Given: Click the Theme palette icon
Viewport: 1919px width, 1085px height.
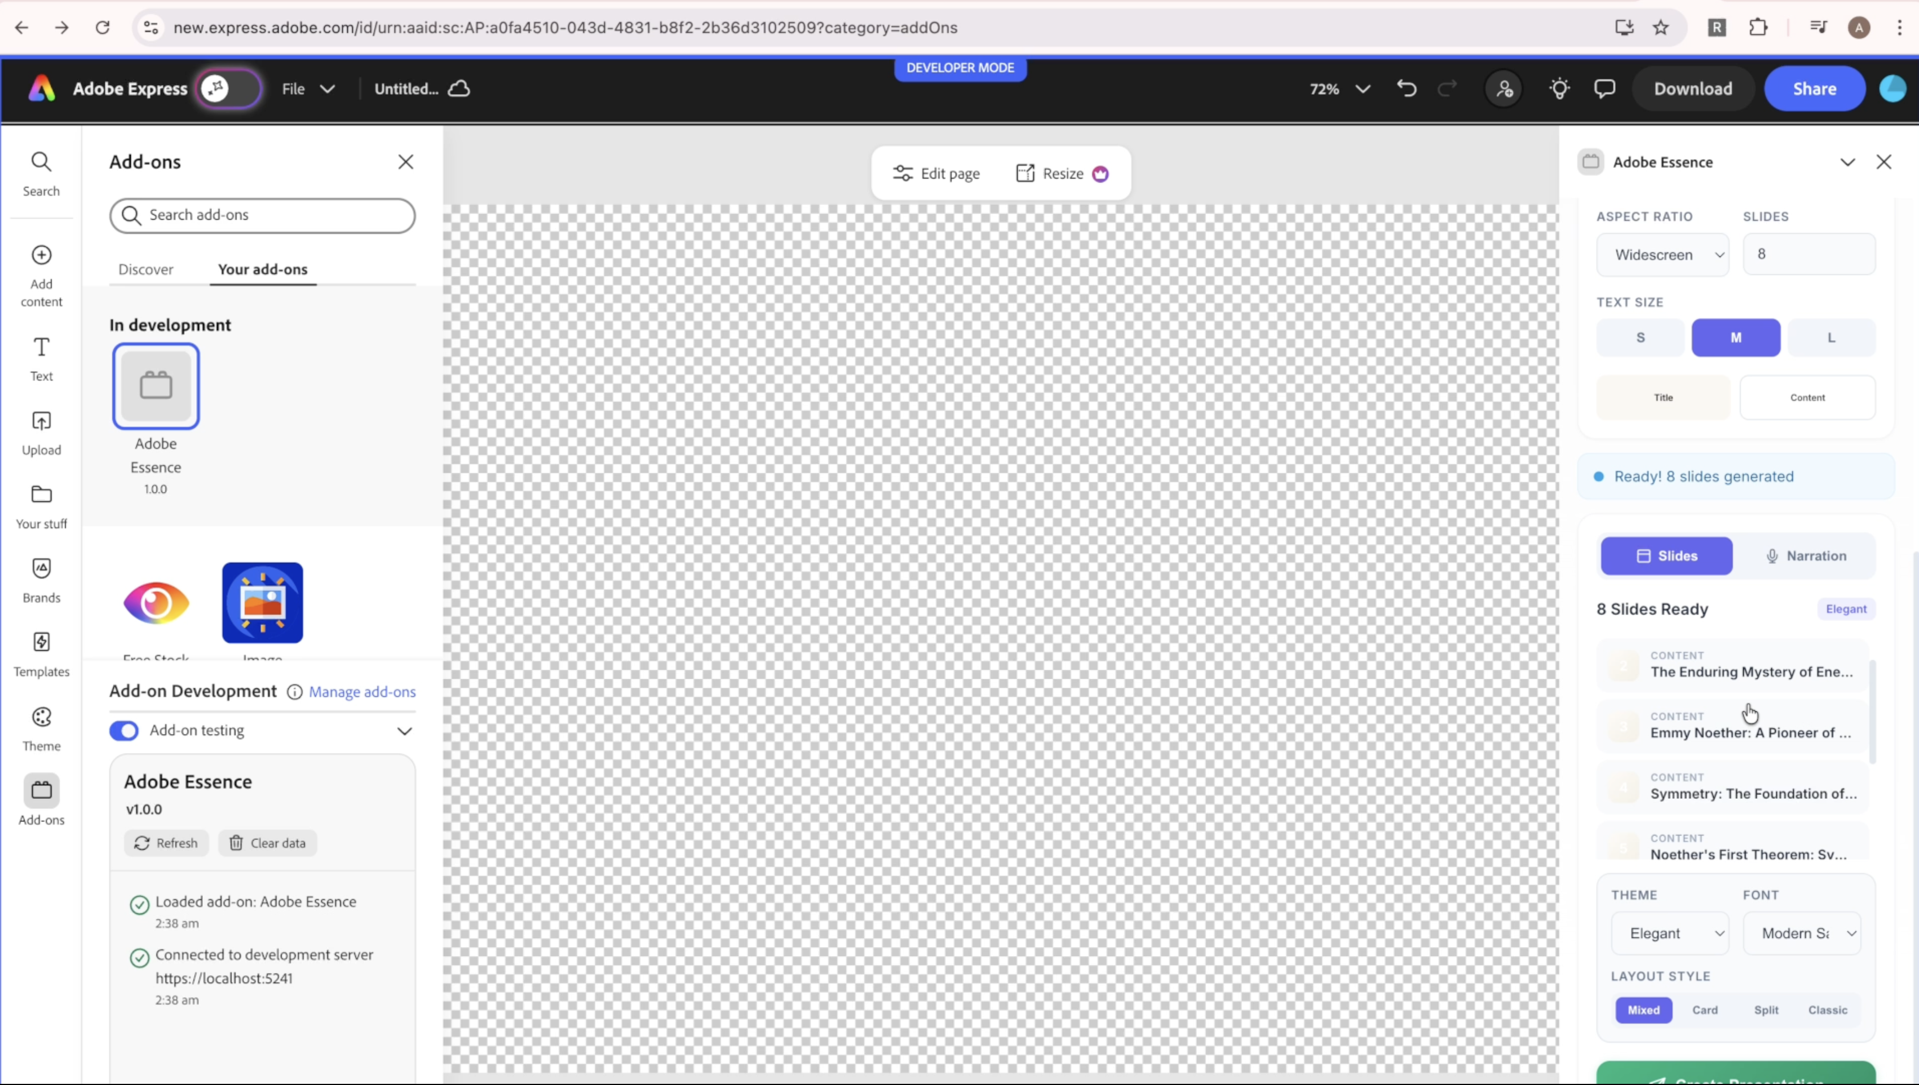Looking at the screenshot, I should tap(41, 717).
